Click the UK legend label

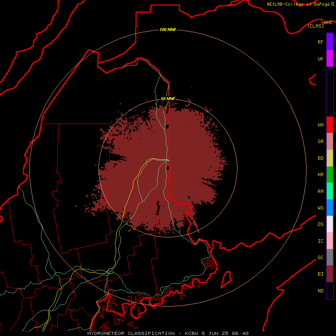coord(320,59)
